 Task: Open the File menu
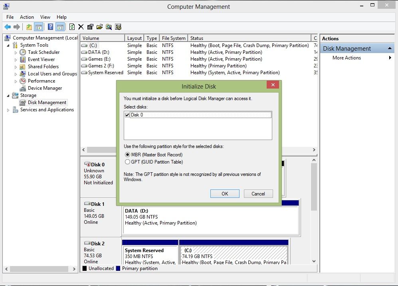(10, 17)
